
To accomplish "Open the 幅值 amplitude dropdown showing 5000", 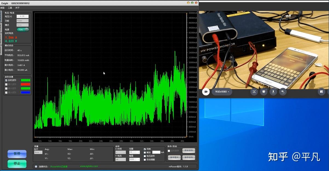I will click(134, 159).
